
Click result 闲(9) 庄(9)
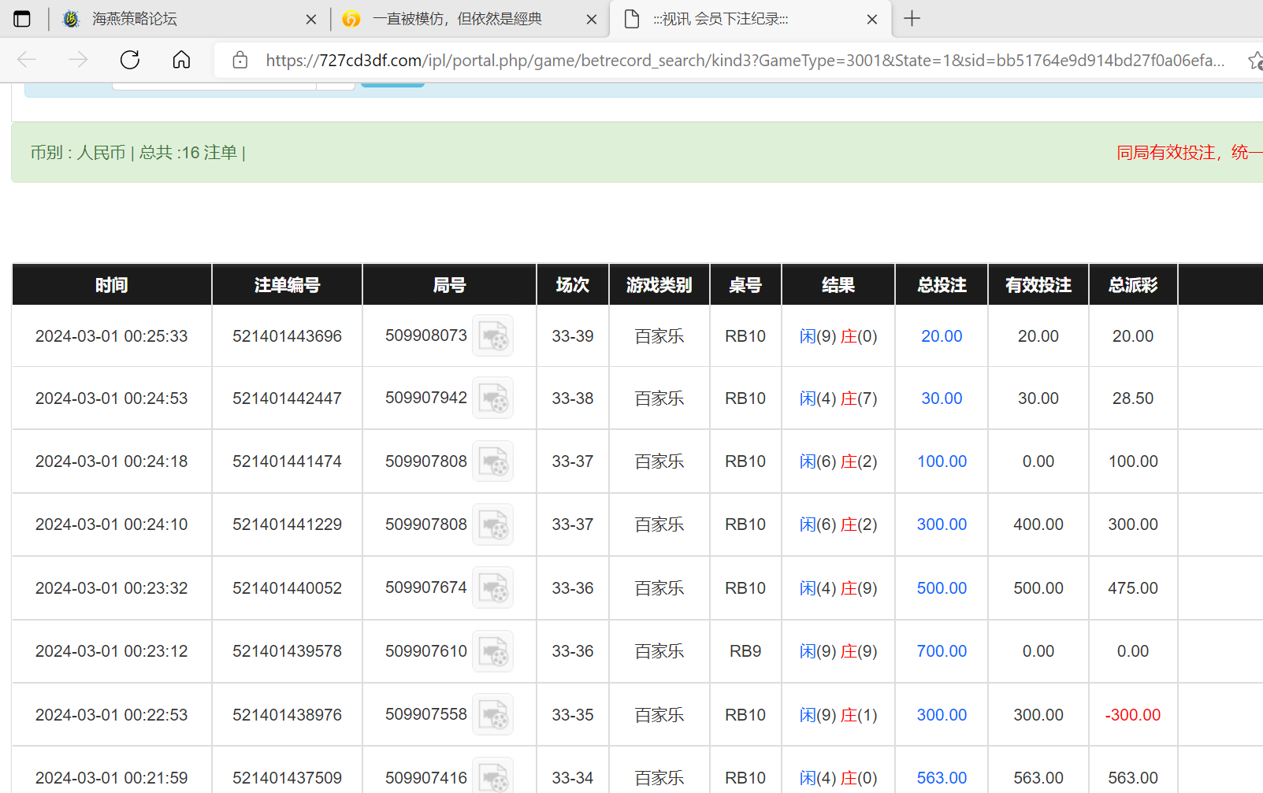pos(838,651)
